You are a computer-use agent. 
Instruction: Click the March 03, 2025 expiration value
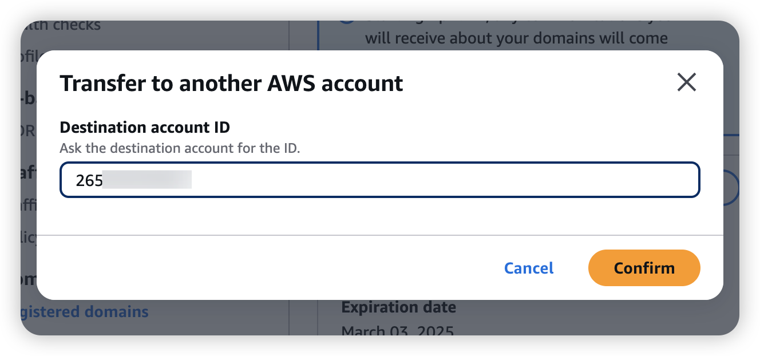(x=397, y=331)
